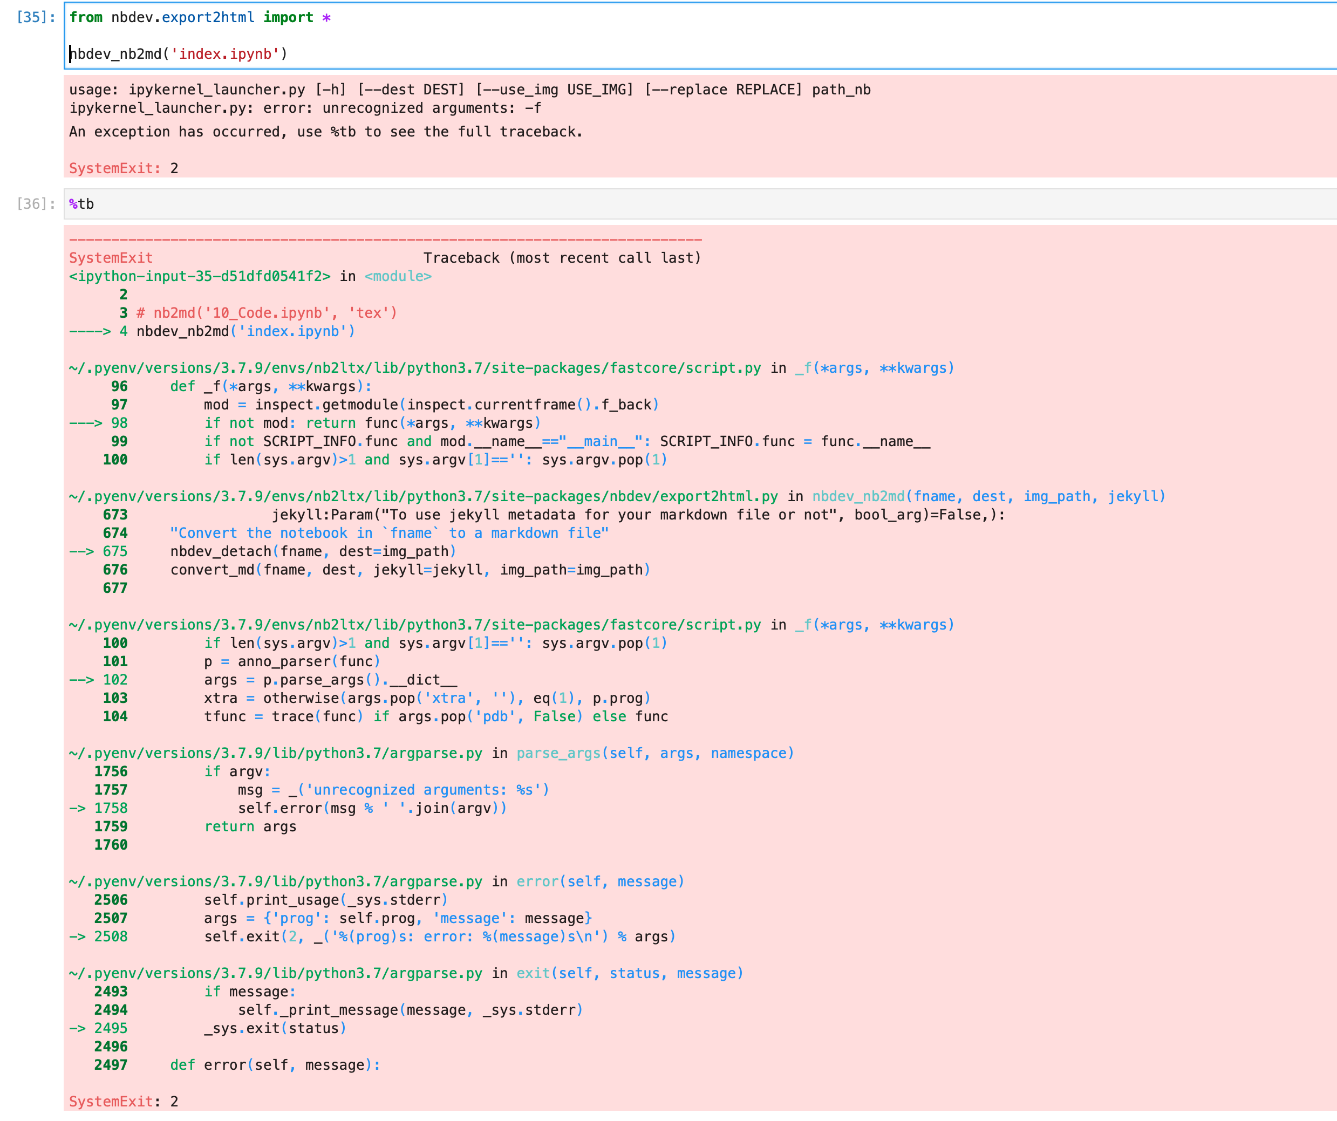The height and width of the screenshot is (1121, 1337).
Task: Click the 'from nbdev.export2html import *' line
Action: coord(200,18)
